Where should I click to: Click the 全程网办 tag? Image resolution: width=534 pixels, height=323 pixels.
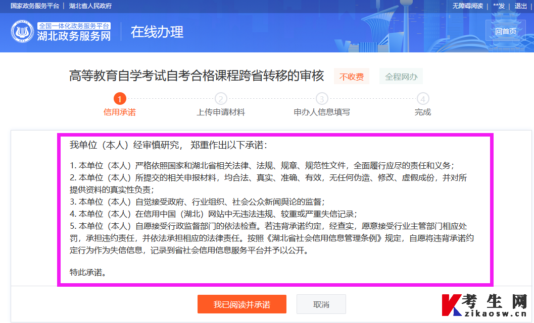tap(401, 77)
